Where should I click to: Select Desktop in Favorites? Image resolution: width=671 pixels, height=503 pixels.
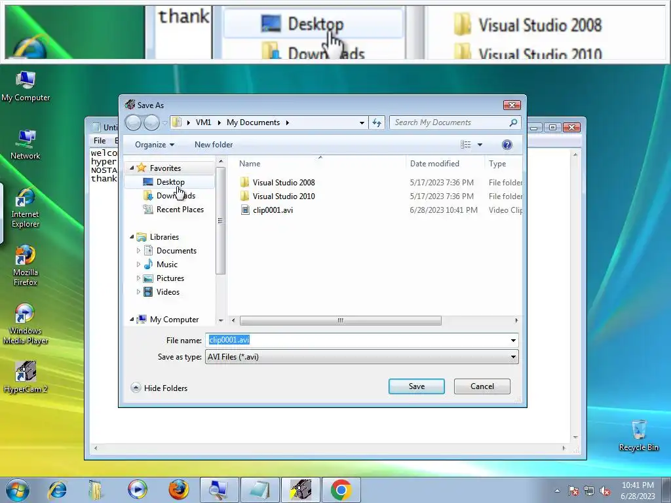click(x=170, y=182)
